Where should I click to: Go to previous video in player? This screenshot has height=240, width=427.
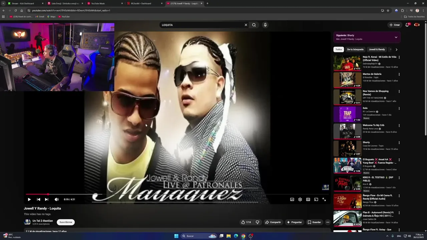[38, 199]
